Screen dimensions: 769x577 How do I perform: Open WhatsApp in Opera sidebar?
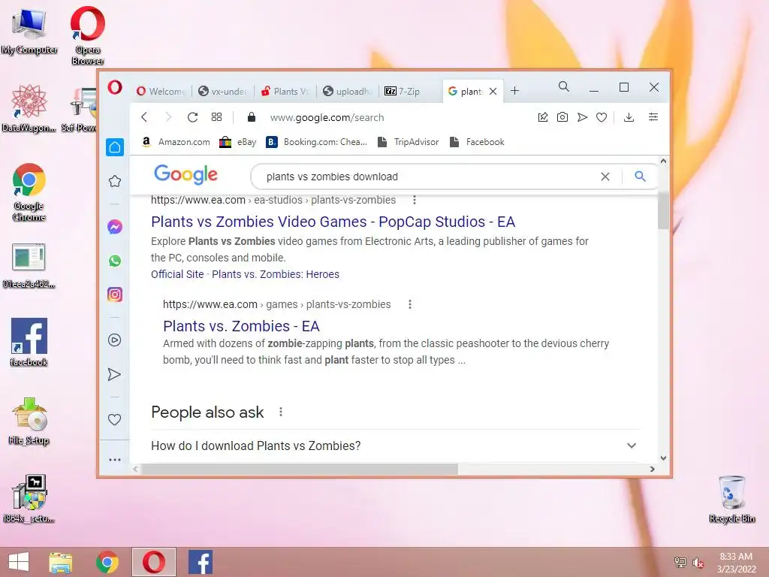coord(115,261)
